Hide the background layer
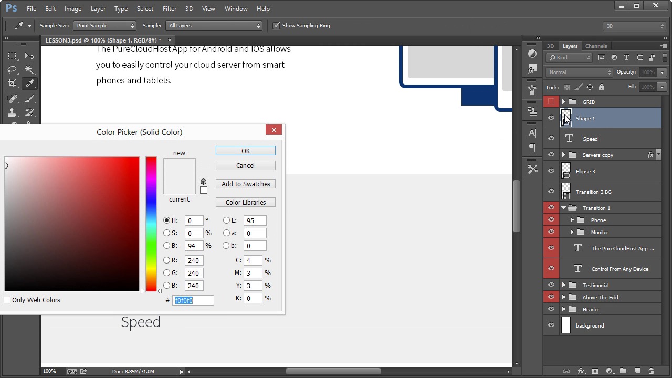 [551, 325]
